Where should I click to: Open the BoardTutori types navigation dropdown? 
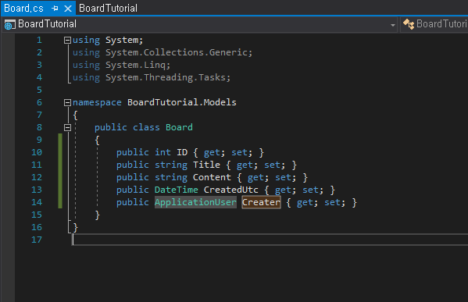click(x=434, y=24)
